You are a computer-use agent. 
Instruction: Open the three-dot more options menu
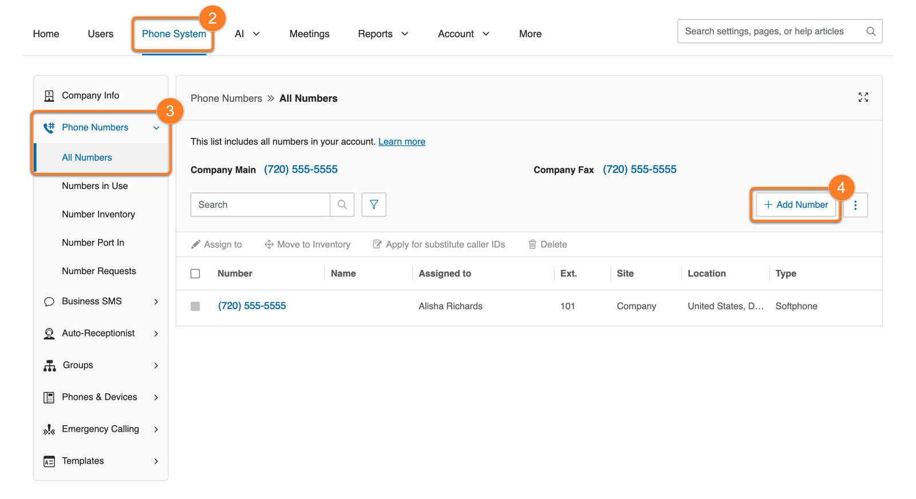point(855,205)
